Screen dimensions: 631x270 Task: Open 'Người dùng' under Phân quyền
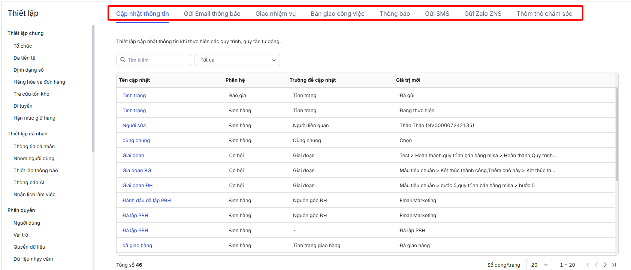(27, 223)
